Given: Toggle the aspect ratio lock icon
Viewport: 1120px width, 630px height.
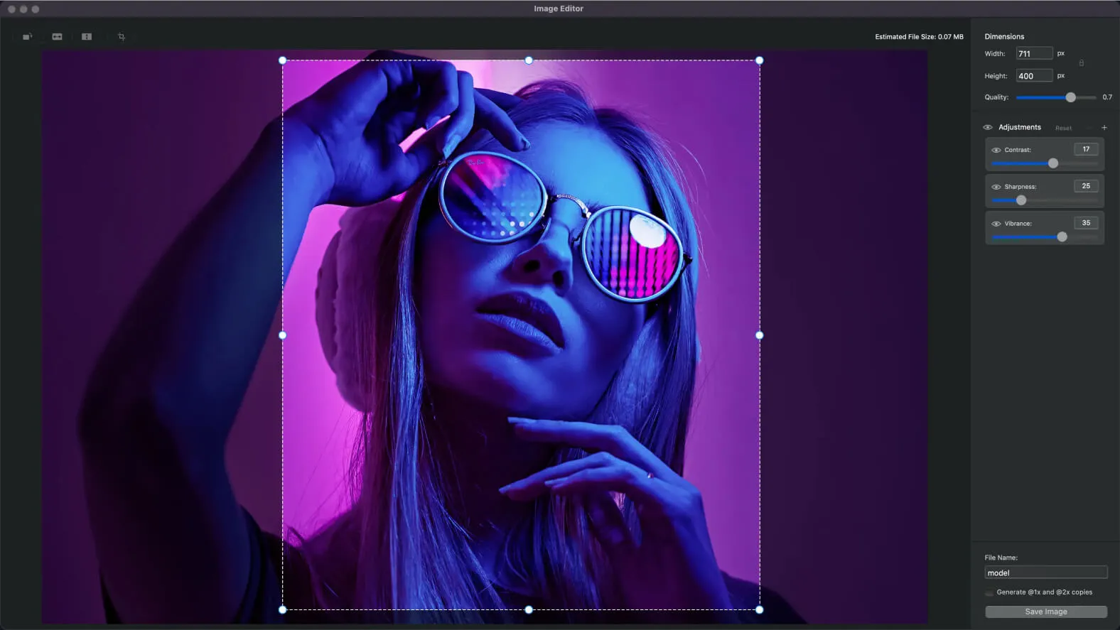Looking at the screenshot, I should click(x=1082, y=63).
